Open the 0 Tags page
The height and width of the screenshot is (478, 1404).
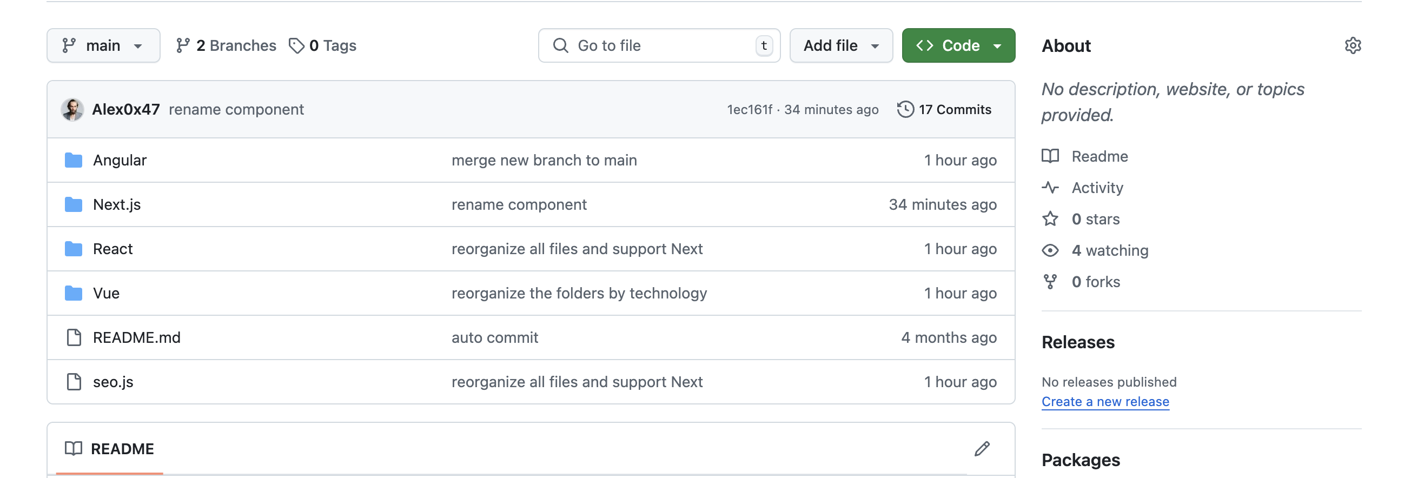point(322,45)
